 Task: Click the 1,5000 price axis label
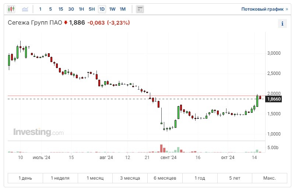[x=274, y=114]
